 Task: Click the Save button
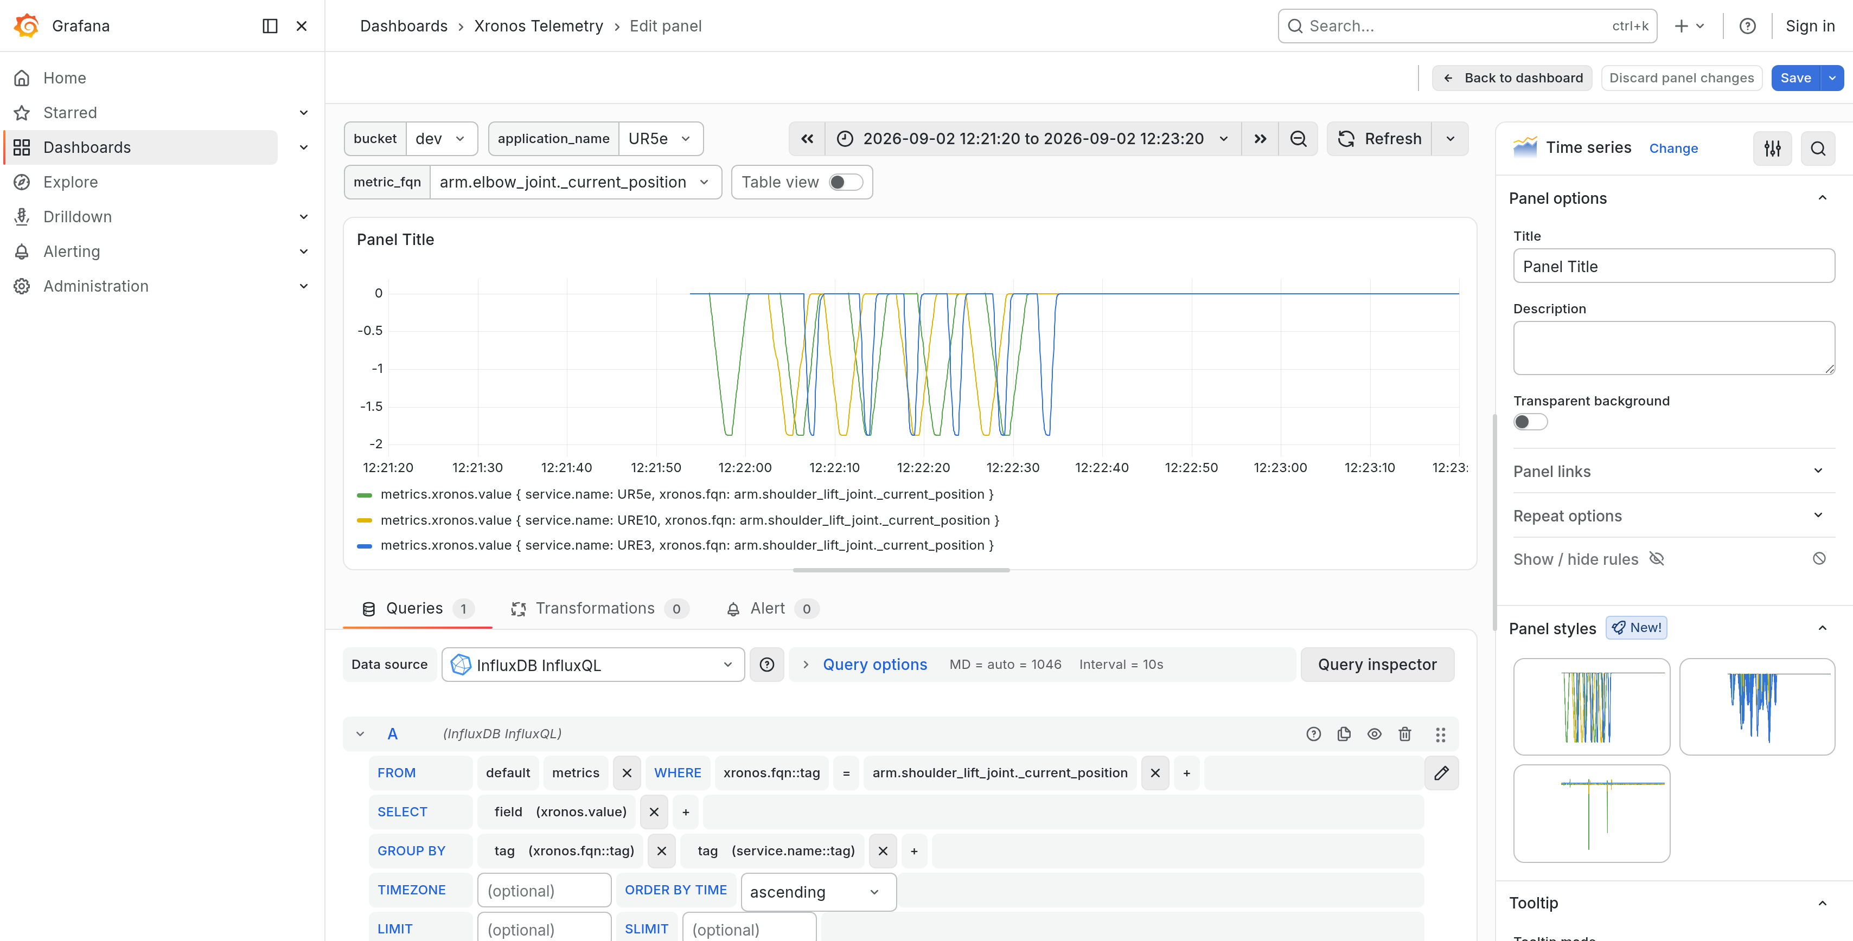coord(1796,78)
